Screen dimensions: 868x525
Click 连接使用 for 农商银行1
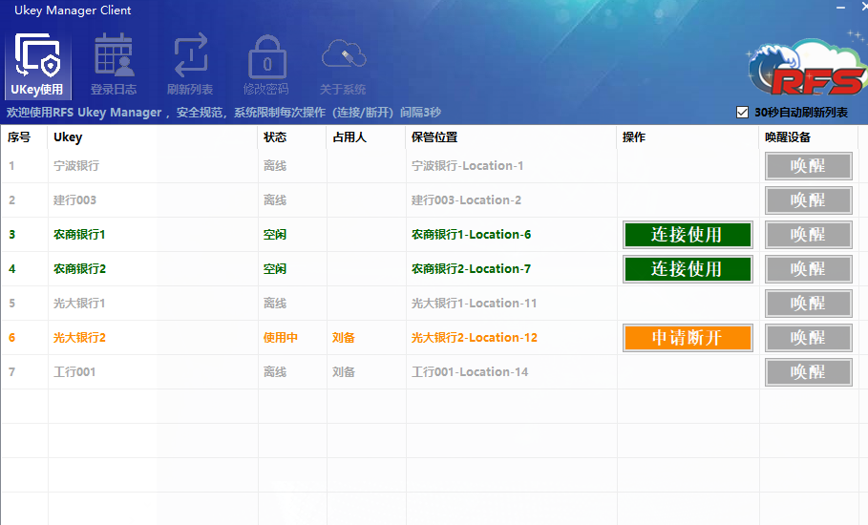tap(688, 235)
